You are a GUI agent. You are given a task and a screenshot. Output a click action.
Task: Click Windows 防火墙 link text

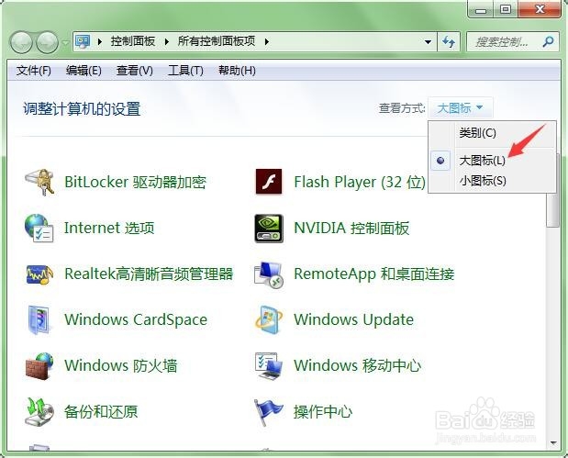click(x=121, y=365)
